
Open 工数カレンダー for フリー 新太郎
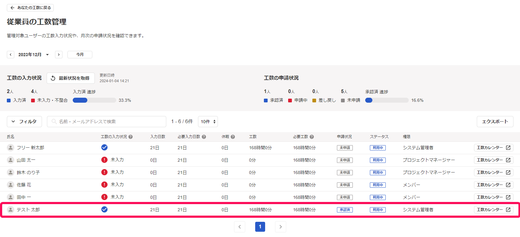pyautogui.click(x=494, y=148)
